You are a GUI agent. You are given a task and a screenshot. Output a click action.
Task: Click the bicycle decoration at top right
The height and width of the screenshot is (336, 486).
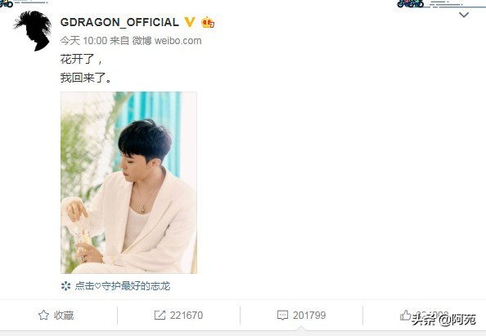pyautogui.click(x=411, y=4)
